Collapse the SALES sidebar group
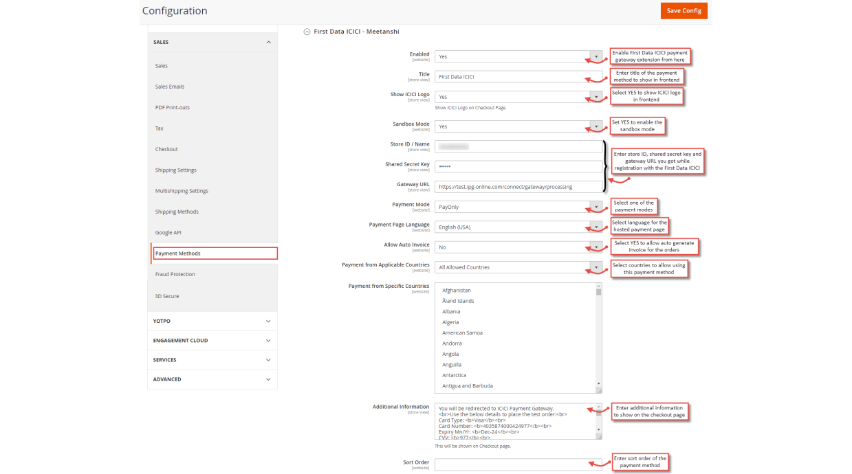 click(212, 42)
